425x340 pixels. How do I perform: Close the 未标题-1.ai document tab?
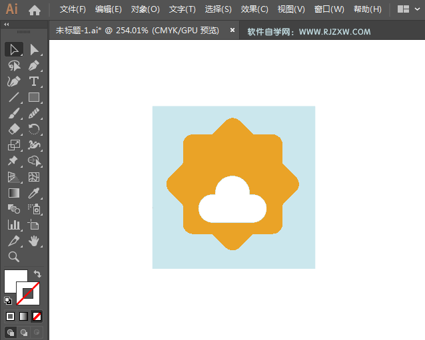pos(232,31)
